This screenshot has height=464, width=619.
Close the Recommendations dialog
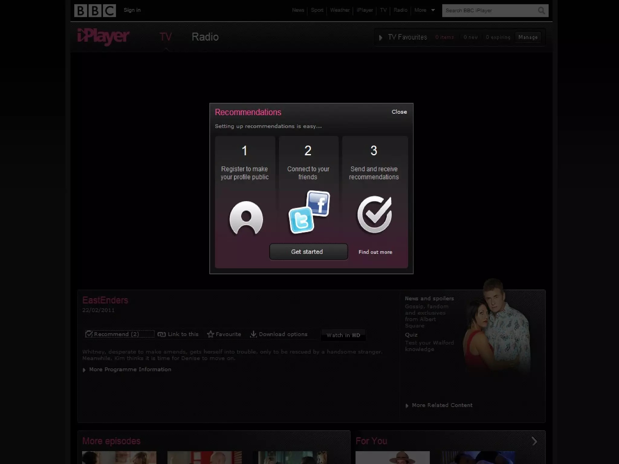click(x=399, y=112)
